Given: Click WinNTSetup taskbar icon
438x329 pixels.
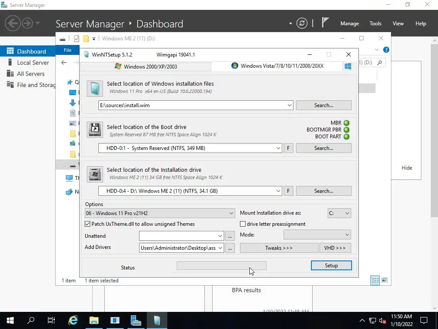Looking at the screenshot, I should pos(157,320).
